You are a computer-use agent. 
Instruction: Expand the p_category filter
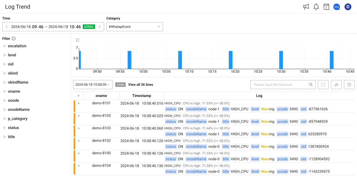point(5,119)
